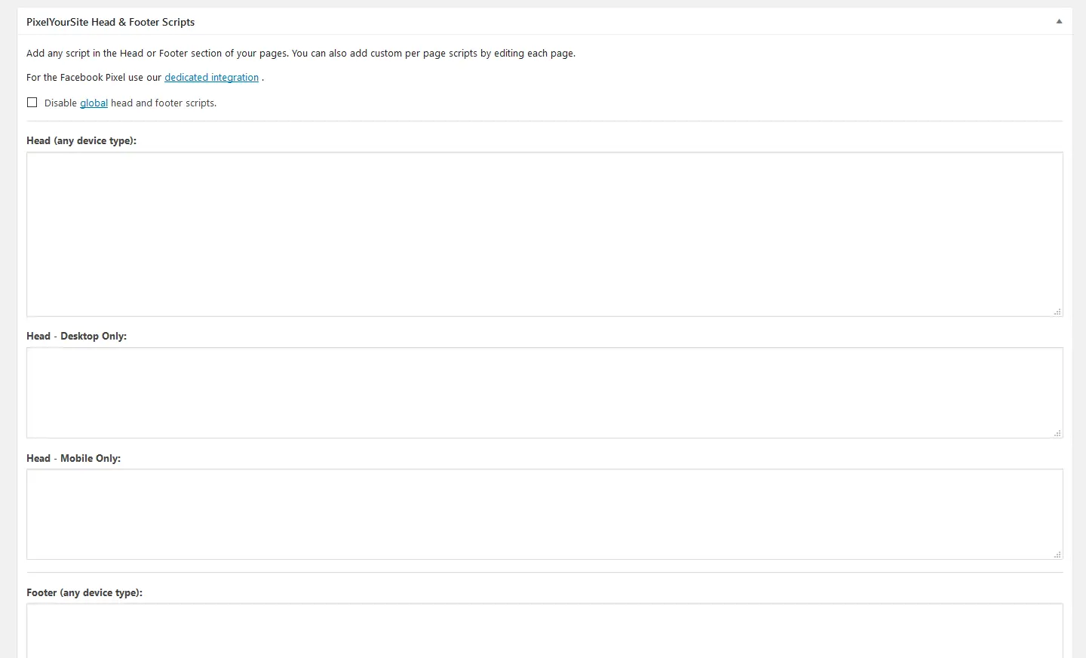Click the Head - Mobile Only label
The image size is (1086, 658).
73,458
